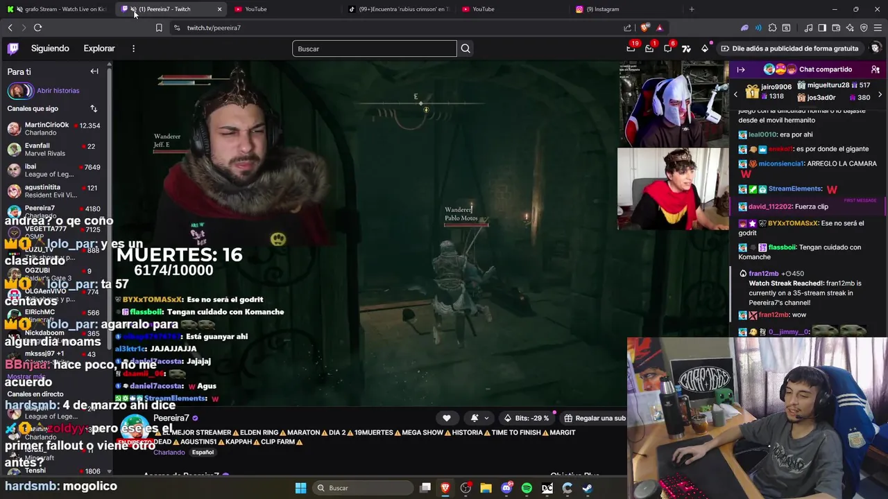Open the Twitch user profile avatar menu
The image size is (888, 499).
pyautogui.click(x=876, y=49)
